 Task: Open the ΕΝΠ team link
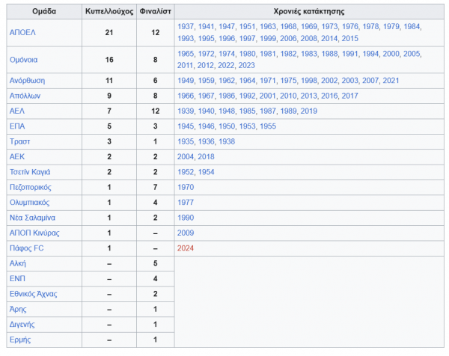[17, 278]
